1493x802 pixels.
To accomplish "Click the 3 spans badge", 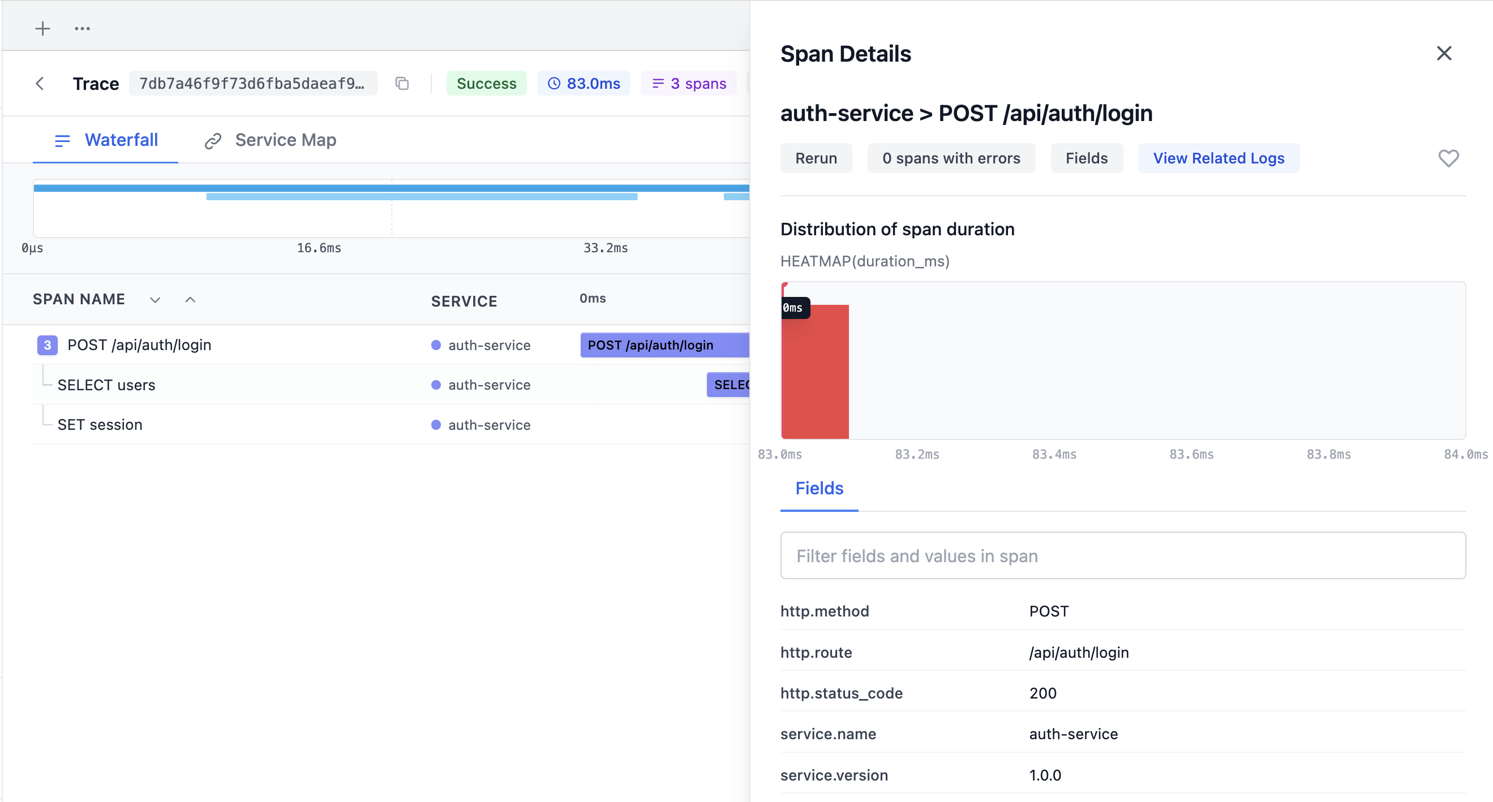I will click(x=689, y=83).
